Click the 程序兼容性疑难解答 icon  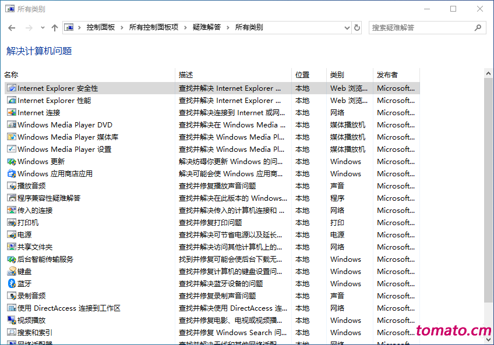(x=12, y=198)
